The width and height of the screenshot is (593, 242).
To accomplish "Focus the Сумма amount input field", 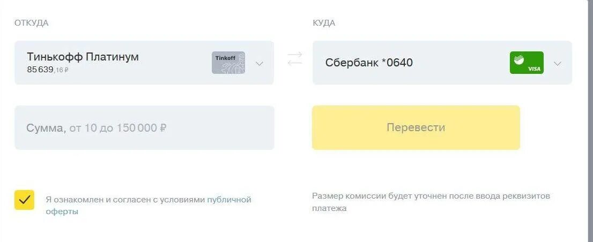I will [x=144, y=127].
